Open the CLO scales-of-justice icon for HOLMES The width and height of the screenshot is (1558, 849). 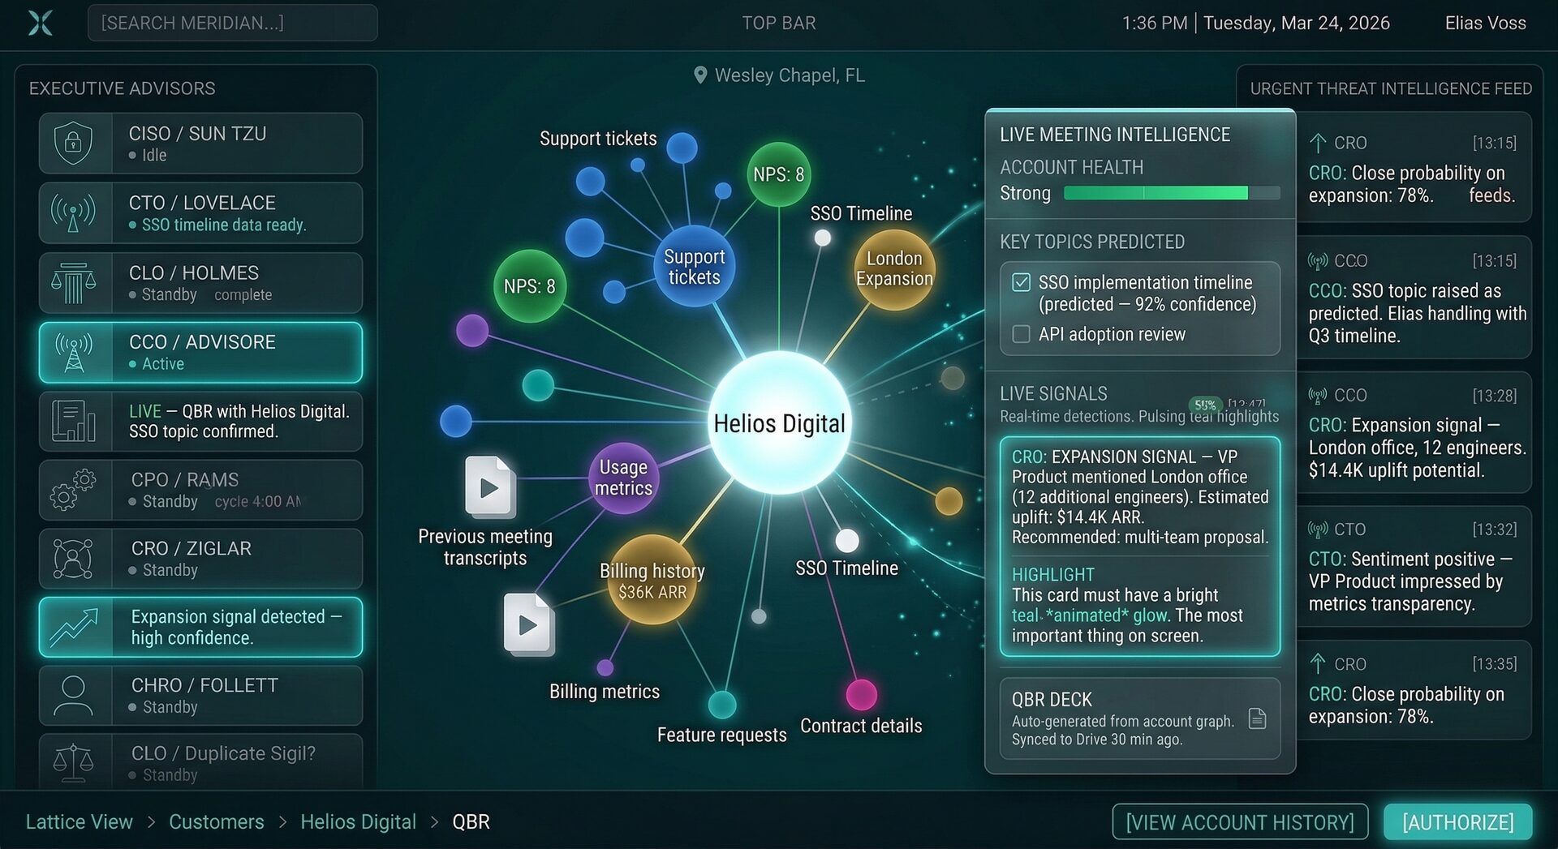(74, 283)
